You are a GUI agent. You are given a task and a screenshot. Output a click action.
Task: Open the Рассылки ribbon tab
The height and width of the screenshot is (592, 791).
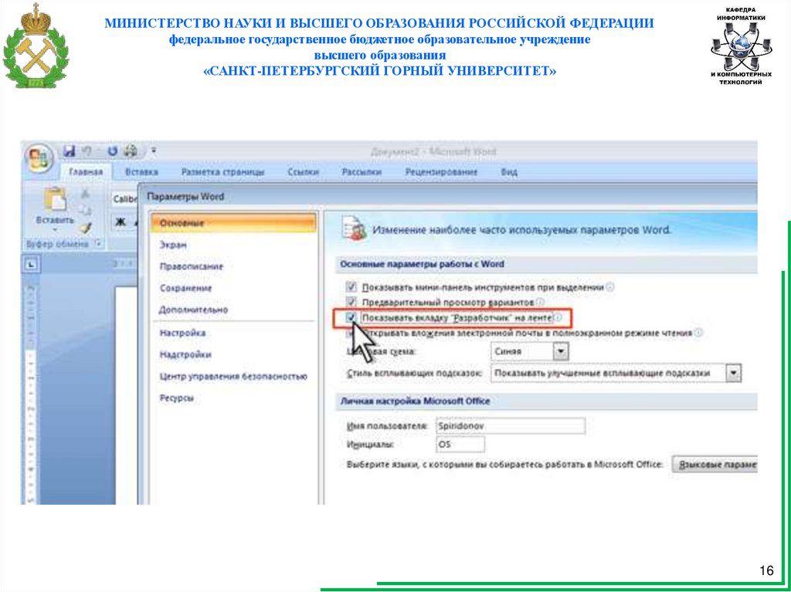tap(362, 172)
